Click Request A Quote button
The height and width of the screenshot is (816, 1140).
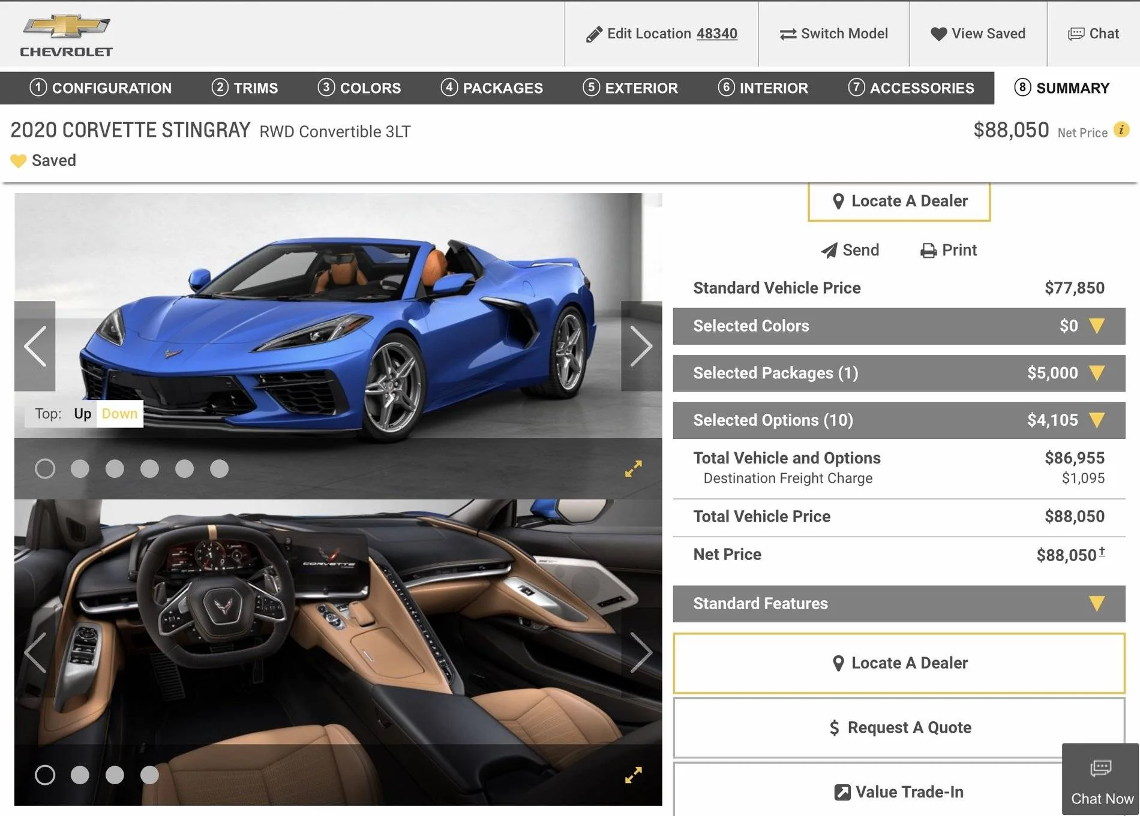(899, 728)
